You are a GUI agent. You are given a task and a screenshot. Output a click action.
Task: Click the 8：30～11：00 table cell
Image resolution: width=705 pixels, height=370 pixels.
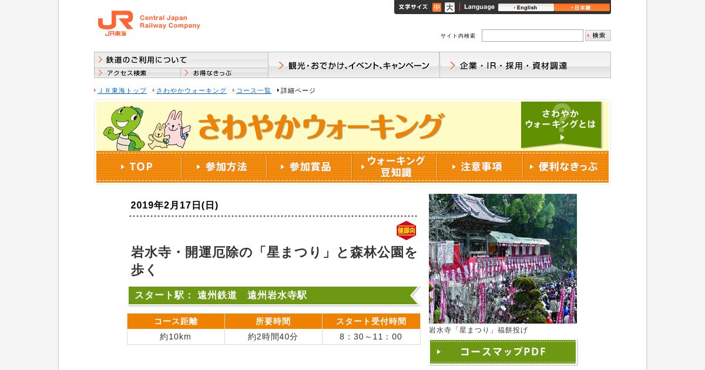(x=371, y=337)
